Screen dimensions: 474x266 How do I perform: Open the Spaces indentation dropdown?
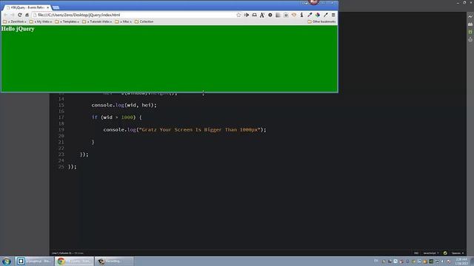(458, 253)
